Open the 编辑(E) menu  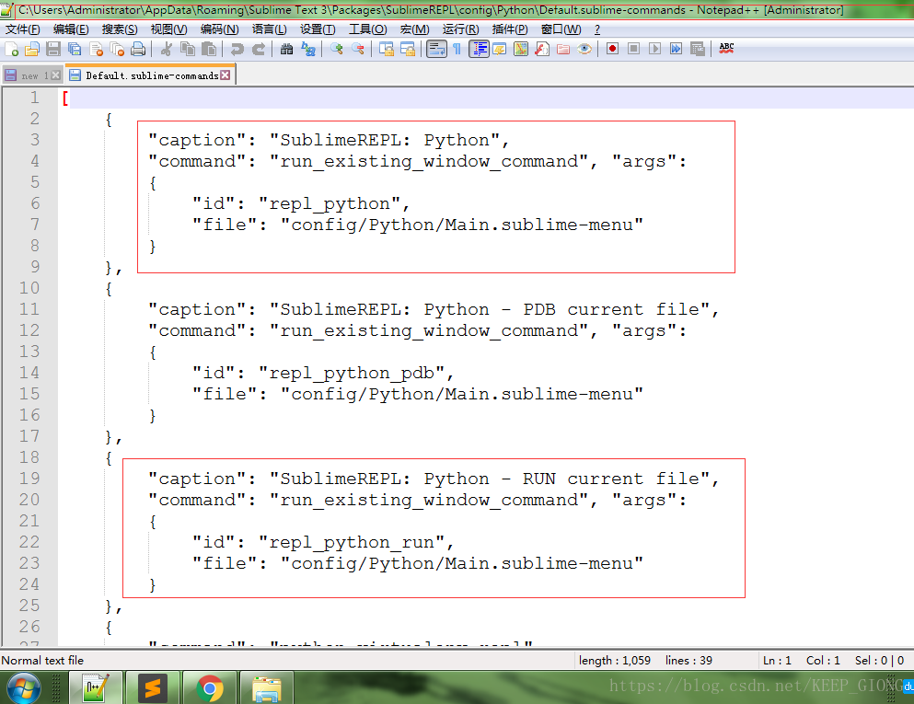click(71, 29)
